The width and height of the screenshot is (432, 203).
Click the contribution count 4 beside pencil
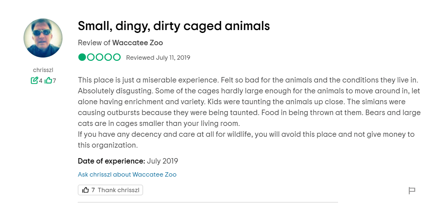tap(40, 81)
